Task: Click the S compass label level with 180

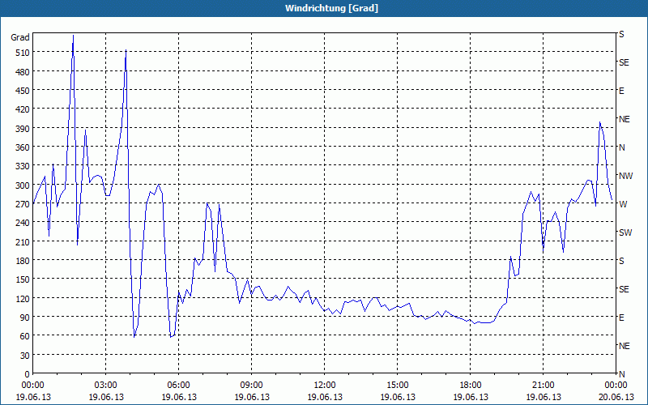Action: point(621,261)
